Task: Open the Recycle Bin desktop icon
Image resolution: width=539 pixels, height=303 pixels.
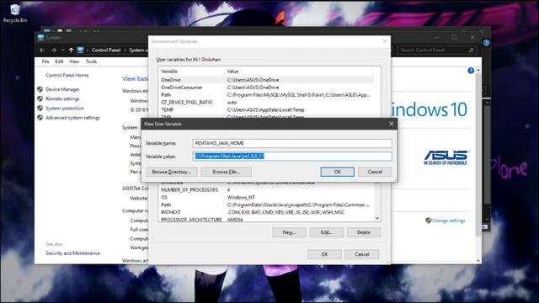Action: tap(15, 13)
